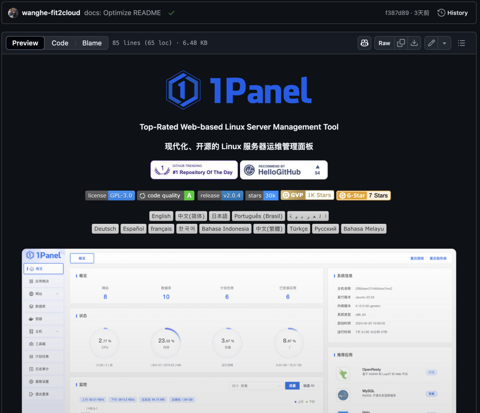Download the raw file icon
The image size is (480, 413).
click(x=414, y=43)
